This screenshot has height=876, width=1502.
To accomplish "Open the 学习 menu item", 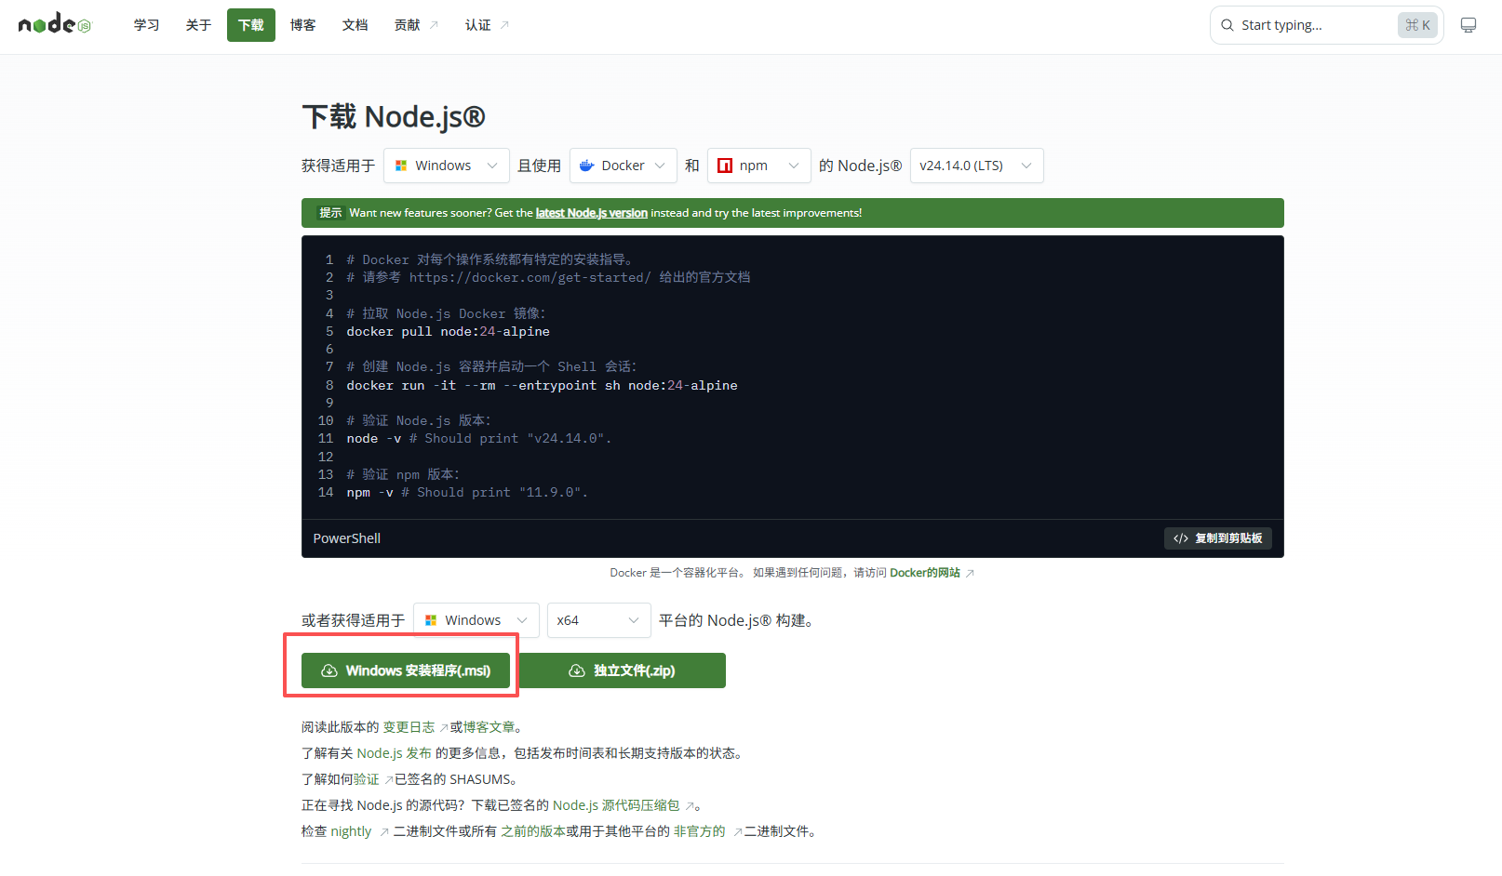I will point(147,25).
